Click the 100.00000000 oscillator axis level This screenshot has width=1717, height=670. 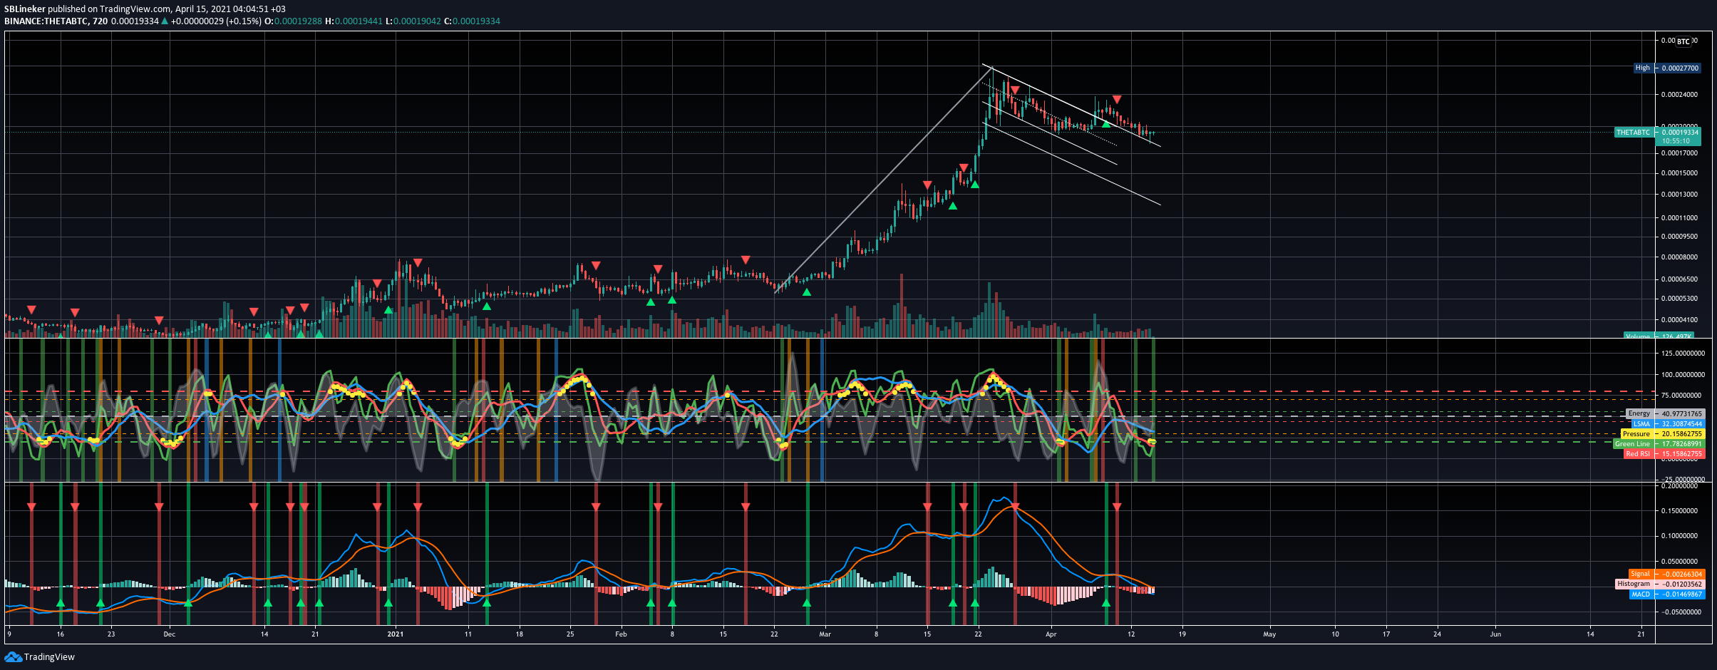1682,374
